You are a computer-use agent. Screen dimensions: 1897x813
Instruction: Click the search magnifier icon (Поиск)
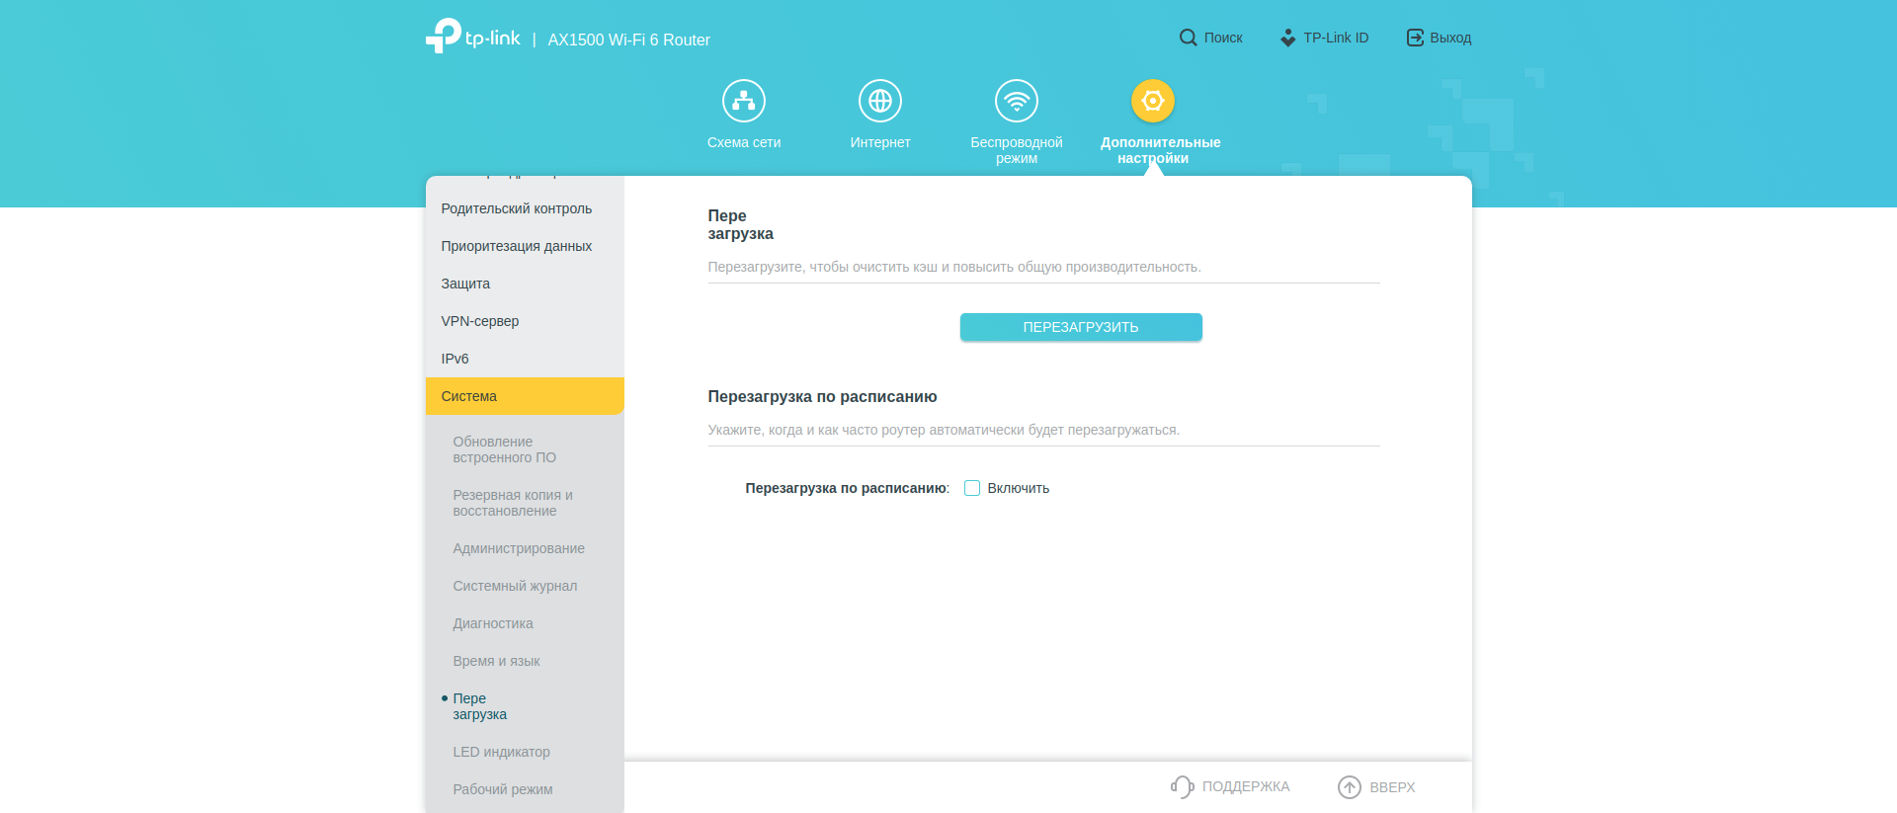tap(1188, 38)
